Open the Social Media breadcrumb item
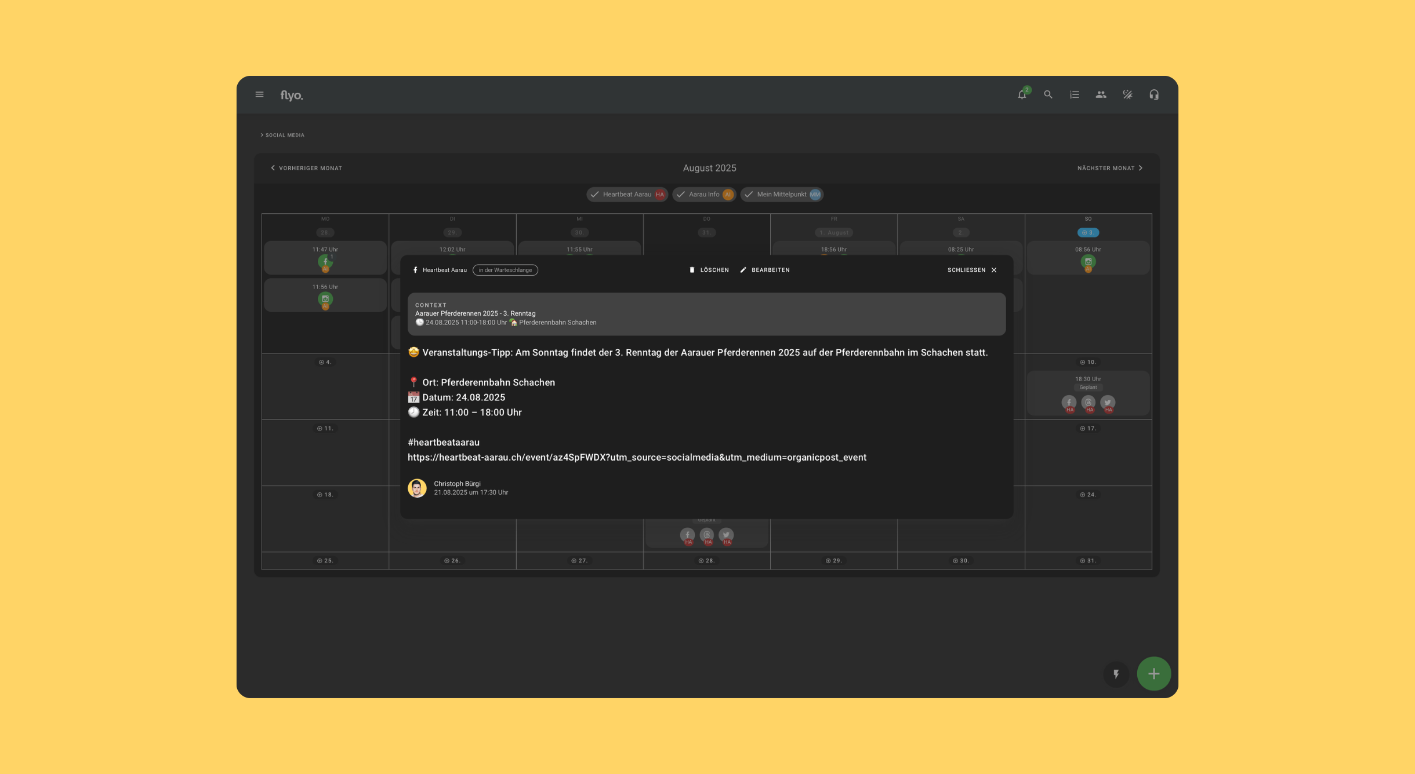Image resolution: width=1415 pixels, height=774 pixels. click(284, 134)
